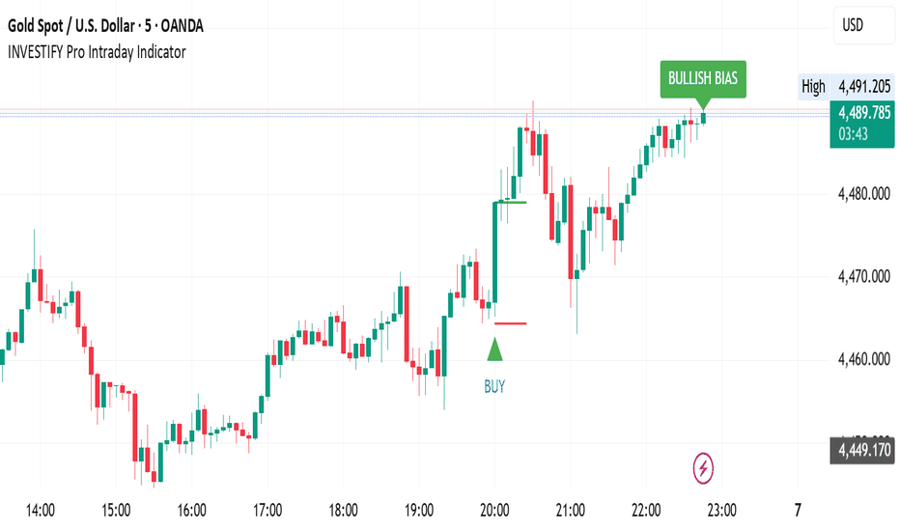Image resolution: width=900 pixels, height=531 pixels.
Task: Click the 20:00 time axis label
Action: (x=494, y=510)
